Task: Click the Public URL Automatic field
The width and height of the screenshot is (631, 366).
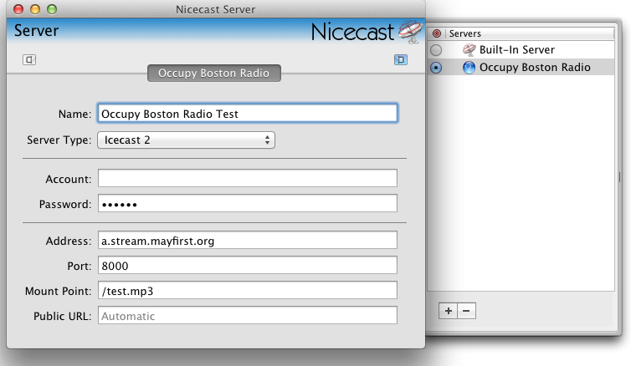Action: [x=248, y=315]
